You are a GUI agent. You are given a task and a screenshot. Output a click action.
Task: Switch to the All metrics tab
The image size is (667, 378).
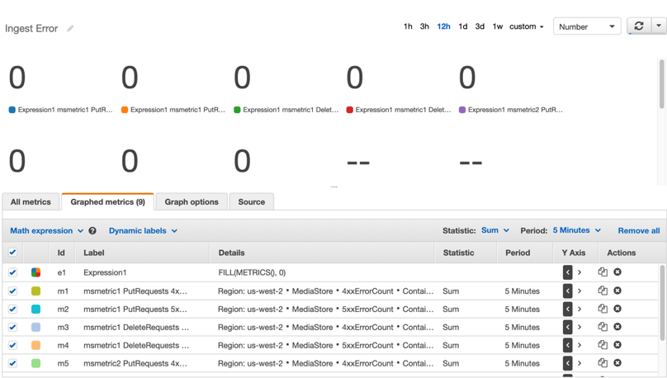point(31,201)
